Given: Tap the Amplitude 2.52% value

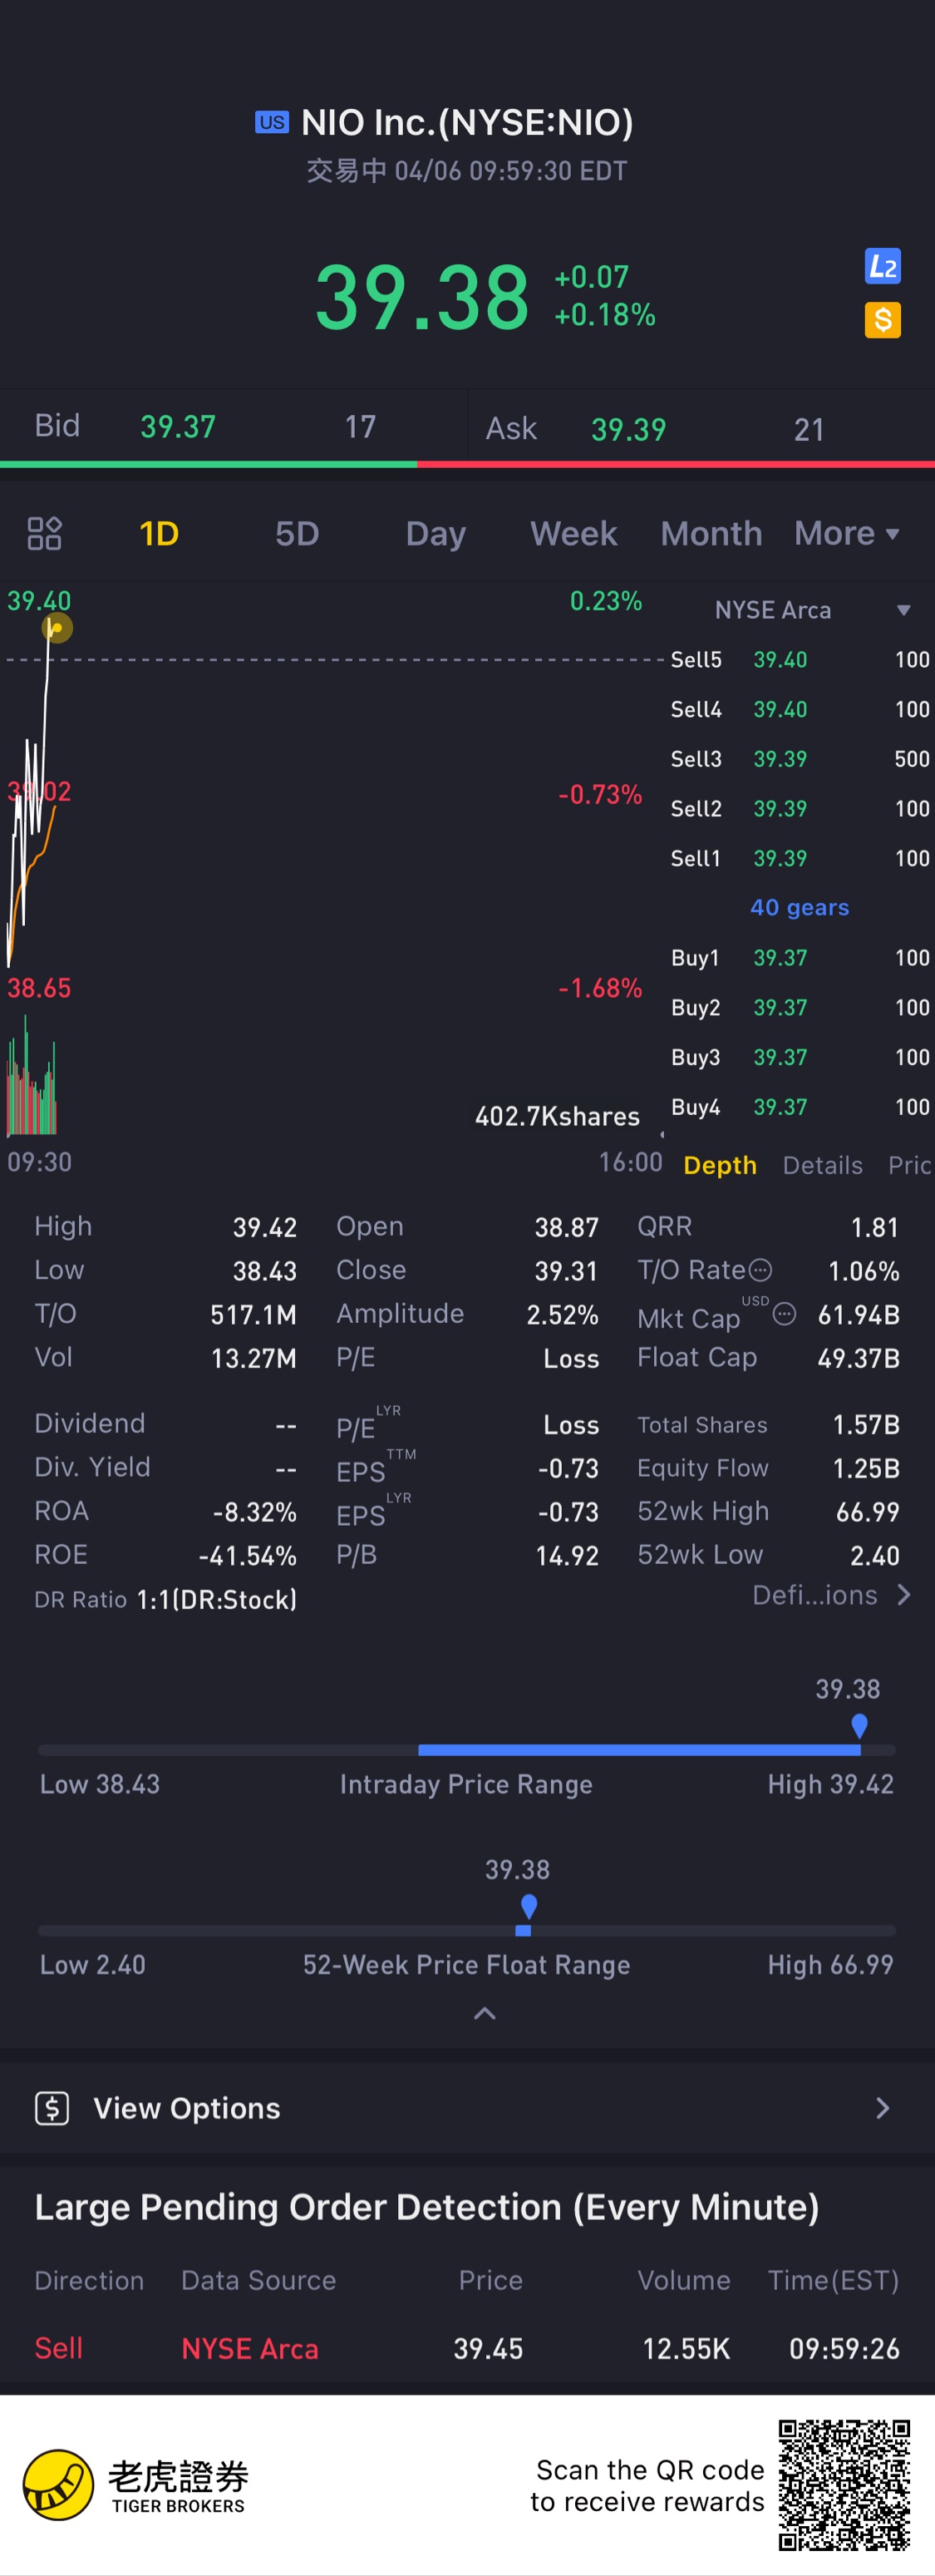Looking at the screenshot, I should (x=562, y=1314).
